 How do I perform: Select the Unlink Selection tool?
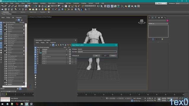12,6
